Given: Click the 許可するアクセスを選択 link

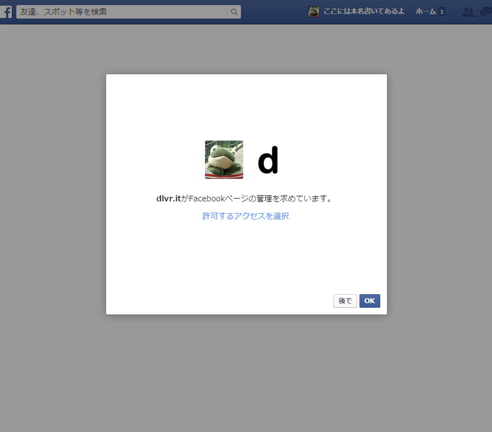Looking at the screenshot, I should pos(245,216).
